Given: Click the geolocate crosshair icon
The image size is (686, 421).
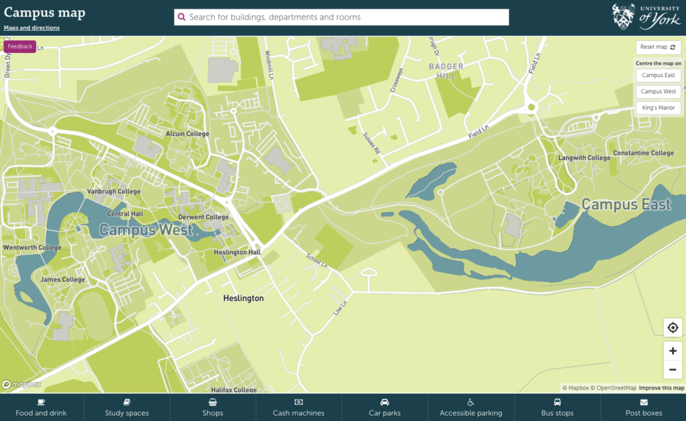Looking at the screenshot, I should click(x=673, y=328).
